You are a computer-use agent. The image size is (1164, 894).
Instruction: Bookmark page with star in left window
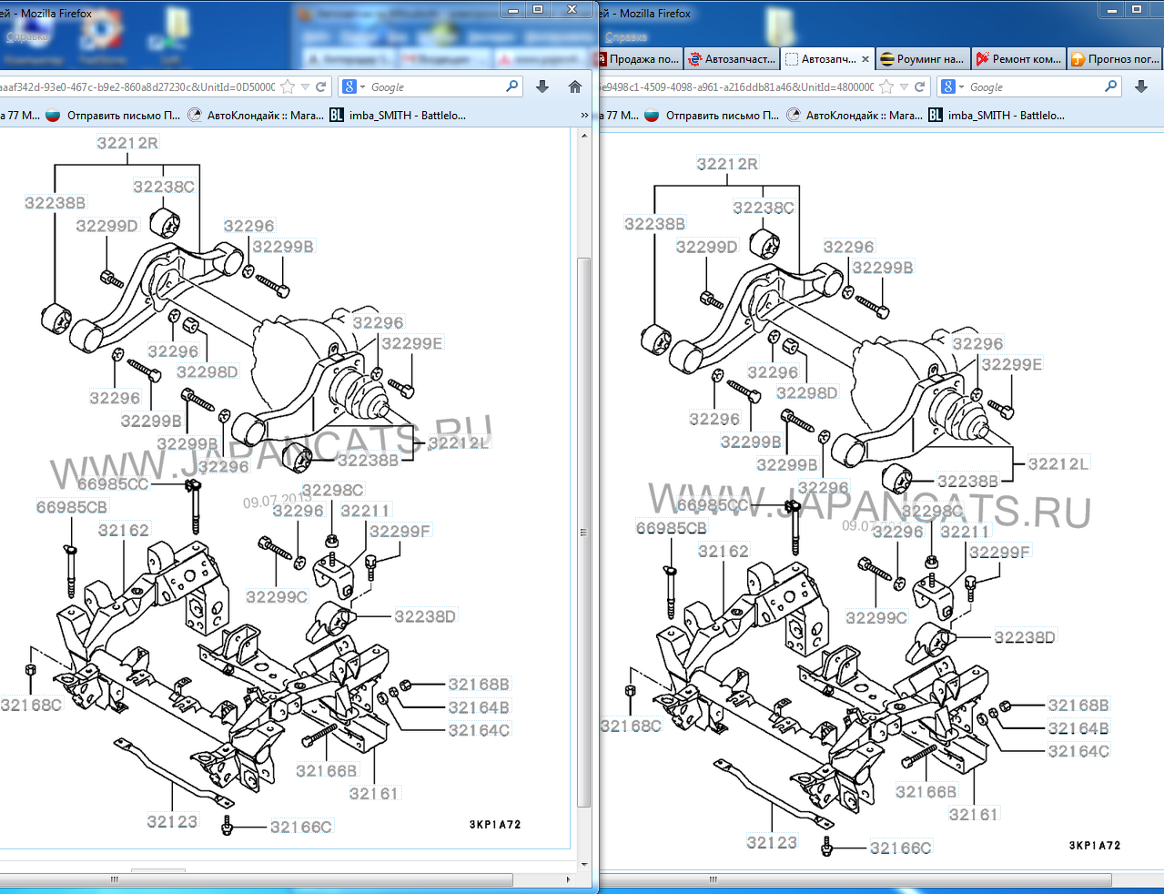point(288,86)
